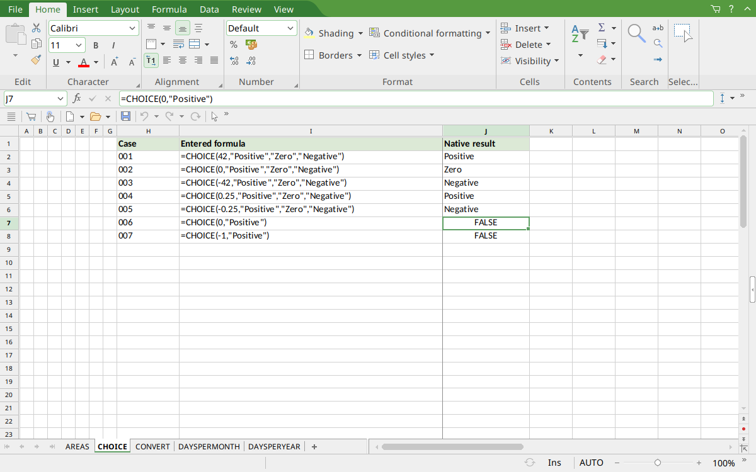Click the zoom slider handle
This screenshot has height=472, width=756.
point(657,463)
